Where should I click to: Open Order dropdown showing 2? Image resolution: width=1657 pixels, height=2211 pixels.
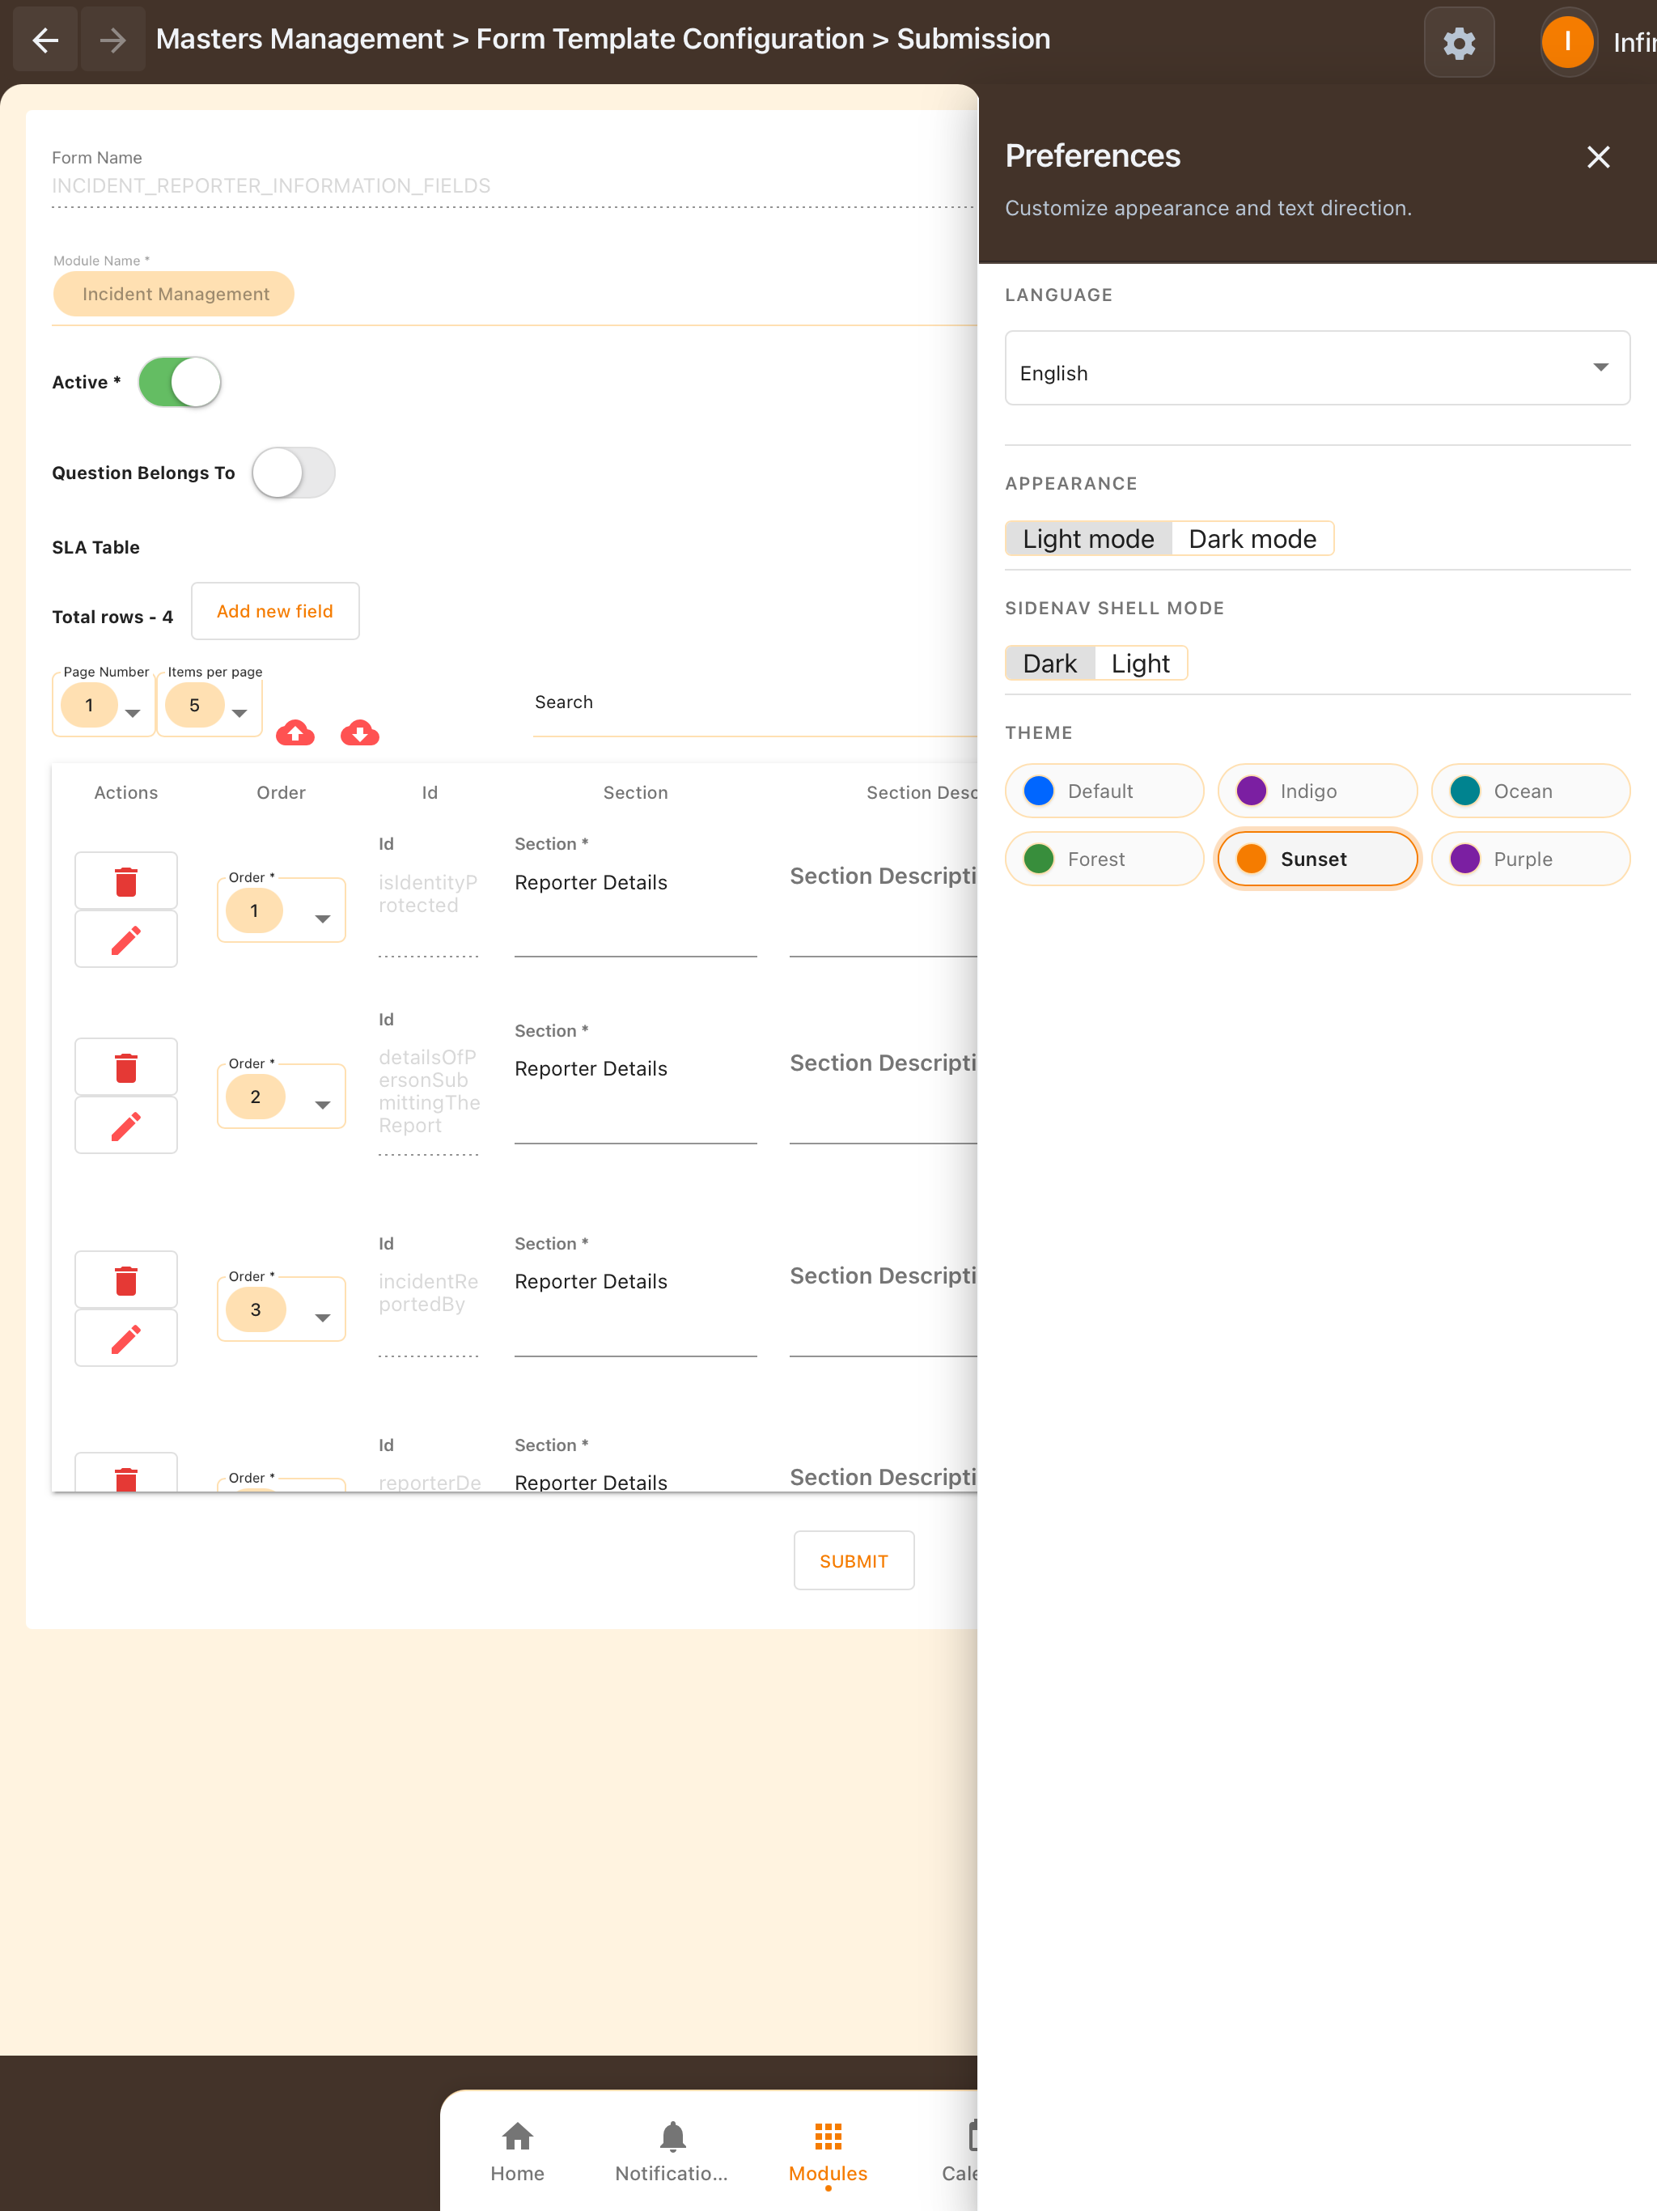[281, 1097]
